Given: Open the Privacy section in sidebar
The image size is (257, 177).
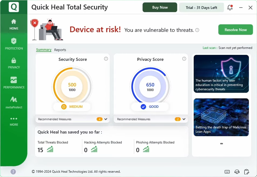Looking at the screenshot, I should click(14, 63).
